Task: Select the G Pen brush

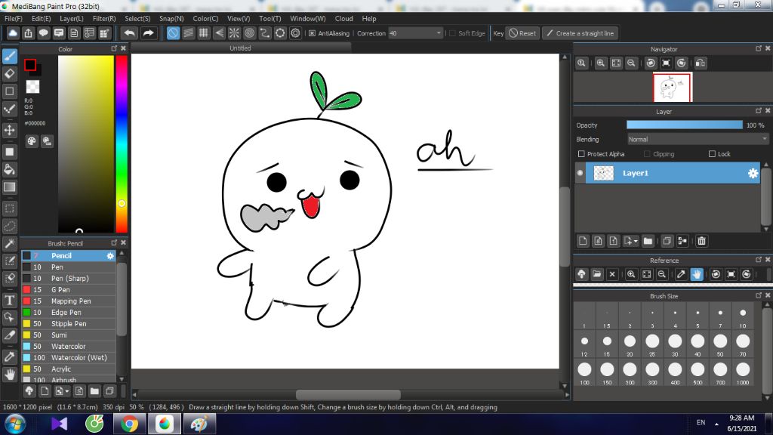Action: pos(69,289)
